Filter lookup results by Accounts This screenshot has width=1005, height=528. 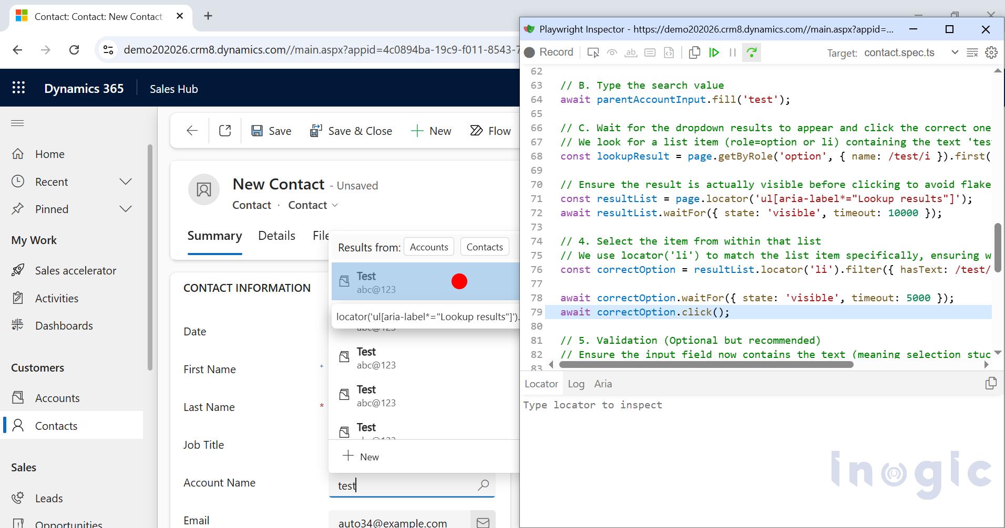(x=429, y=247)
